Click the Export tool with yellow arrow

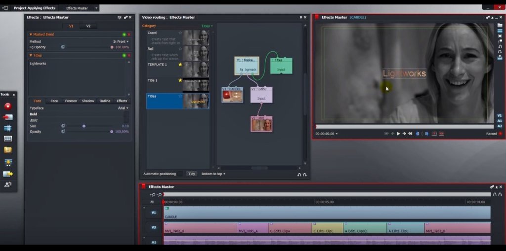click(x=8, y=174)
